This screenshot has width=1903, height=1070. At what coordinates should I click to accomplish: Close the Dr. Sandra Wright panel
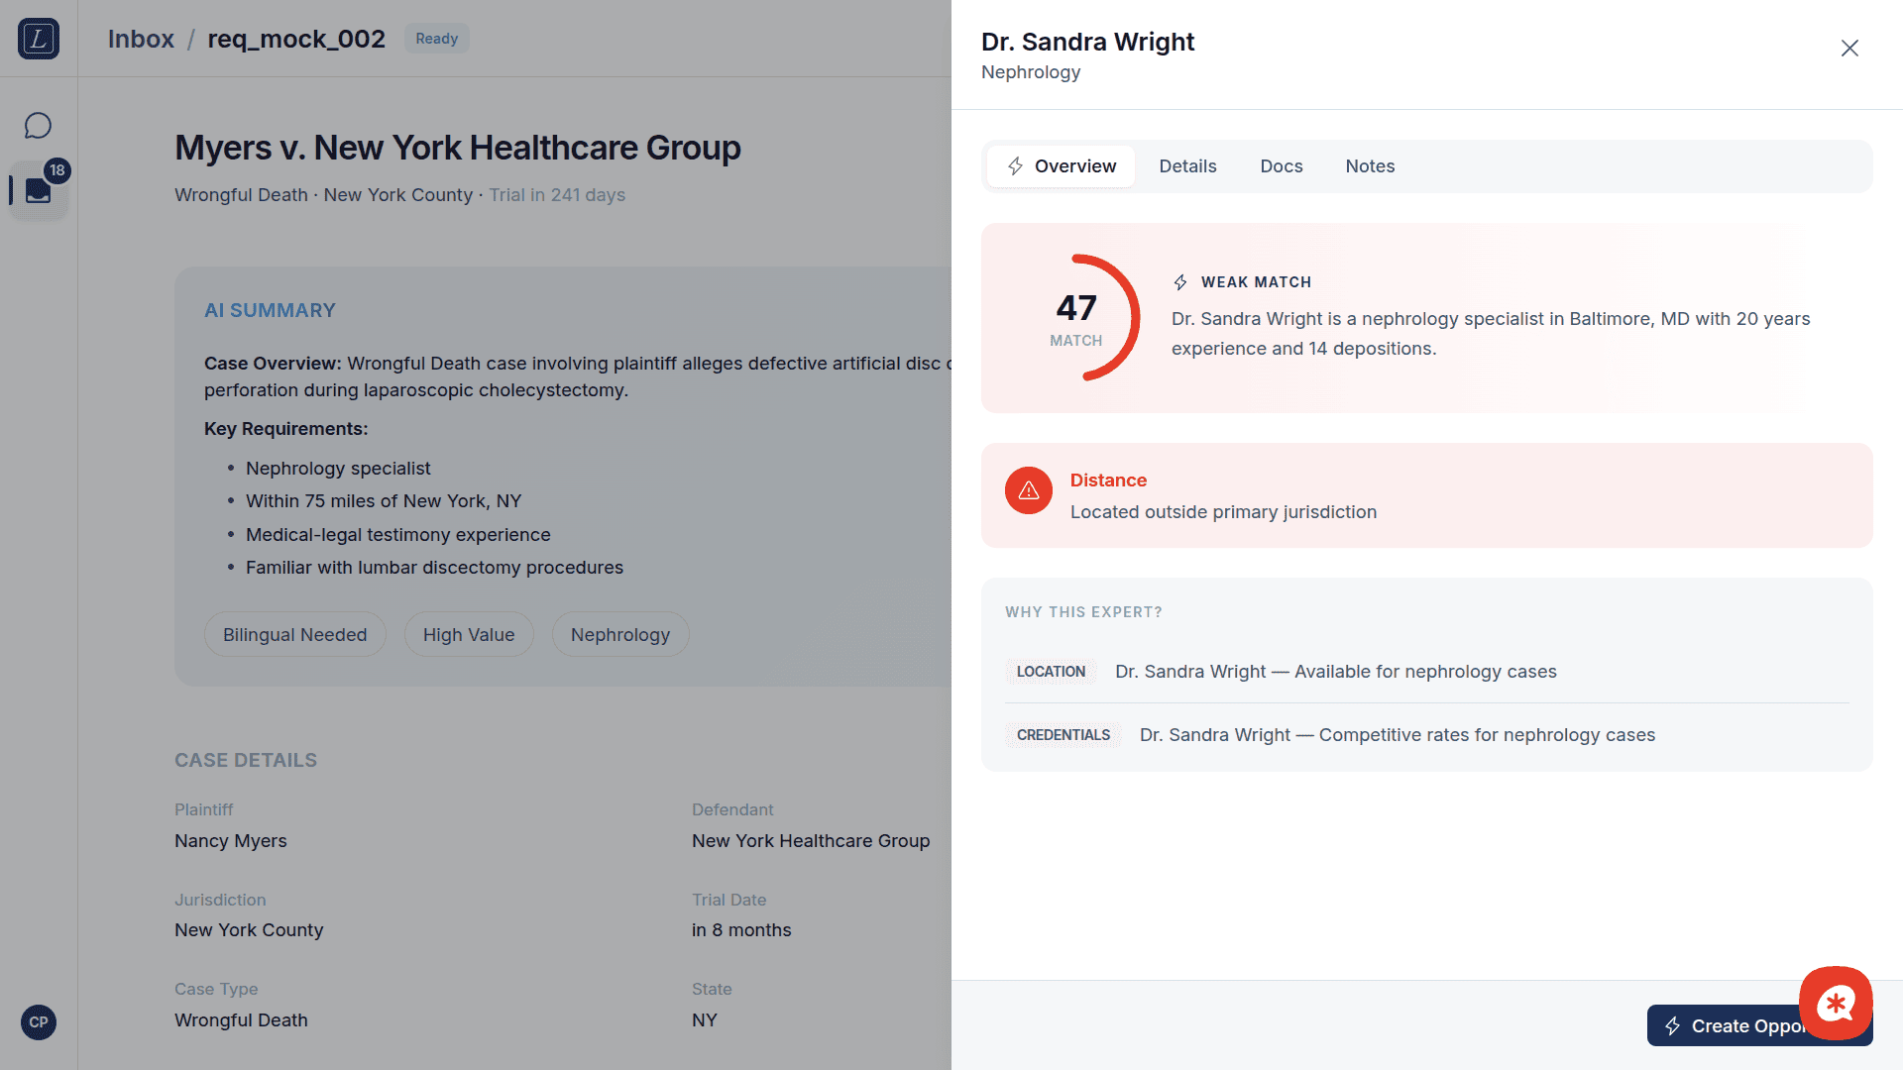(1848, 49)
